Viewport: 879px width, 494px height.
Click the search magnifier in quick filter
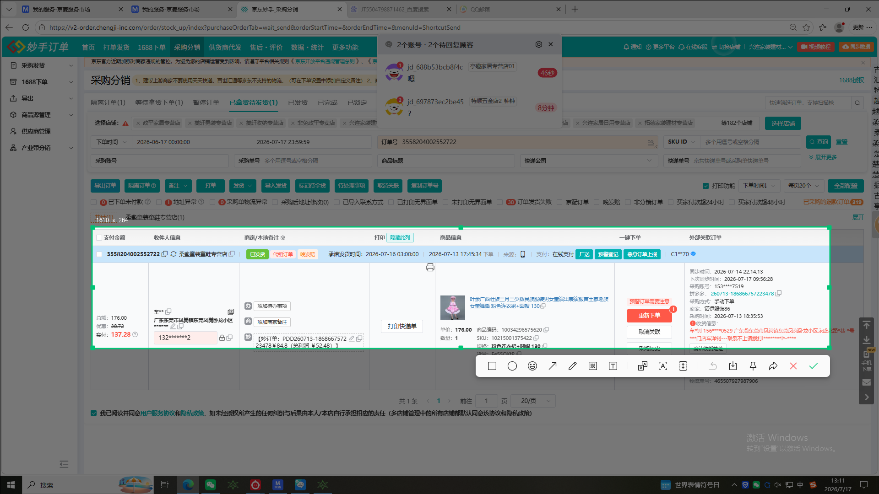[857, 103]
